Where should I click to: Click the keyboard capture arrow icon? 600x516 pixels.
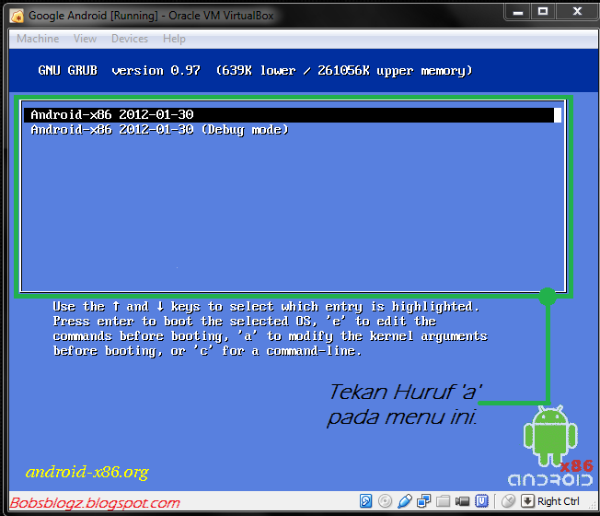[527, 500]
